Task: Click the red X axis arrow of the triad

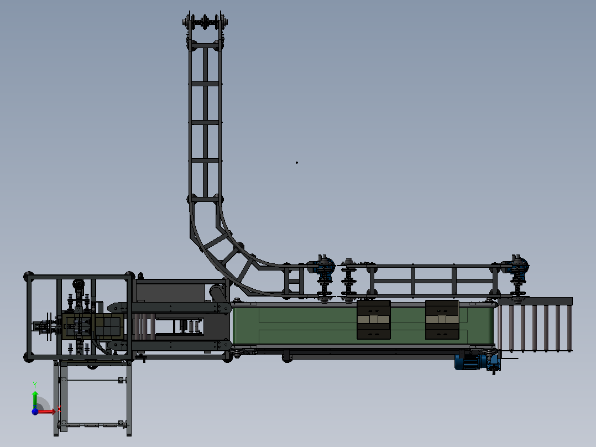Action: 47,412
